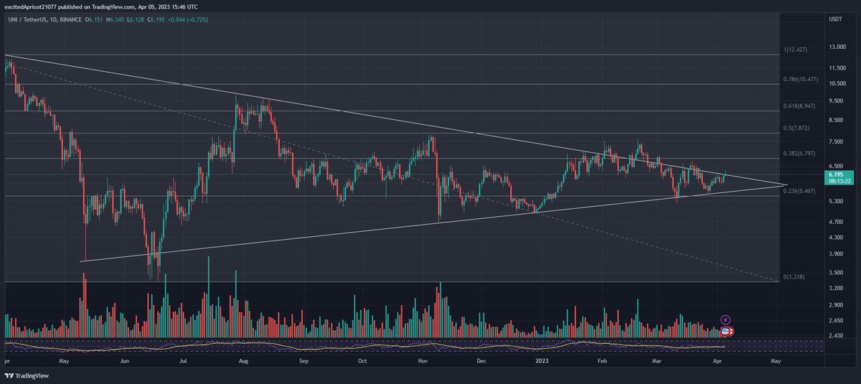Click the Fibonacci label 0(3.318)
Screen dimensions: 861x384
pos(796,277)
